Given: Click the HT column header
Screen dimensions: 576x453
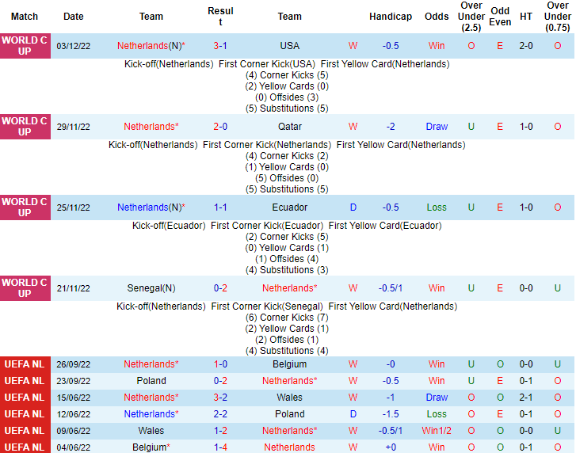Looking at the screenshot, I should 526,17.
